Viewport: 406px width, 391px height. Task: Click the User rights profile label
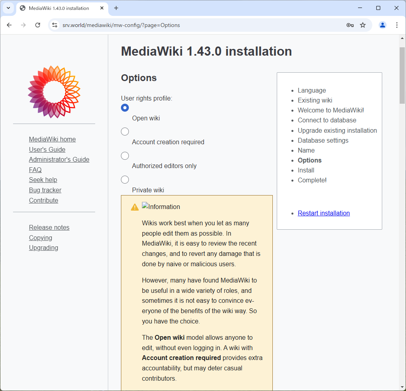147,98
